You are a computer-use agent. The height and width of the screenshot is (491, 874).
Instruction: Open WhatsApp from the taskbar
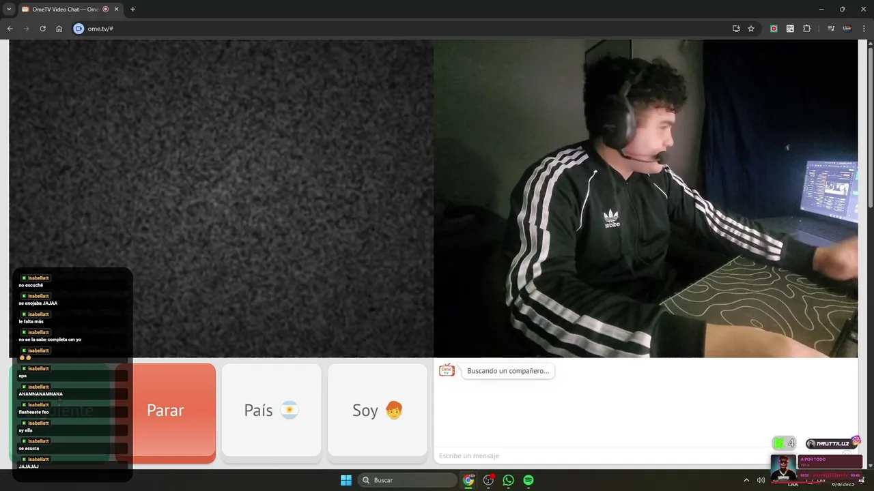(x=508, y=480)
